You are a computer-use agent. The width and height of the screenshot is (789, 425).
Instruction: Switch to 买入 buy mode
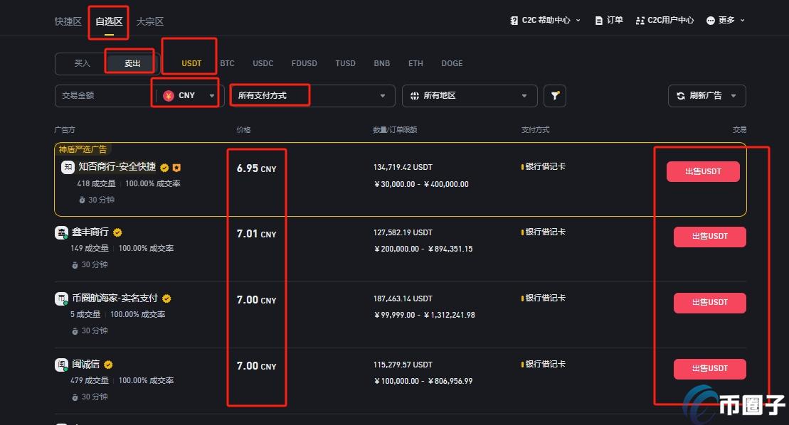[81, 63]
